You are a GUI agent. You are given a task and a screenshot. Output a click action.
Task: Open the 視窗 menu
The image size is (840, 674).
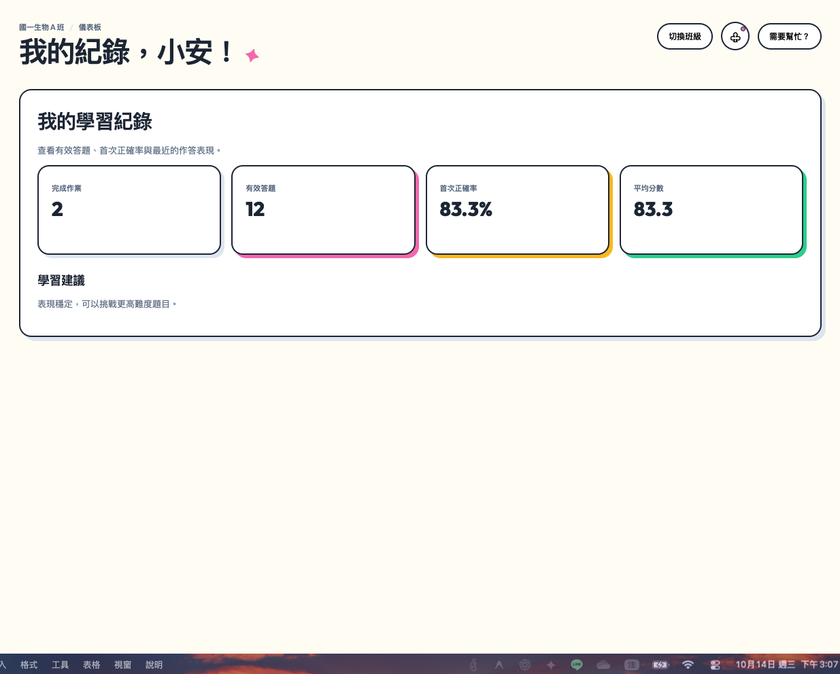122,664
